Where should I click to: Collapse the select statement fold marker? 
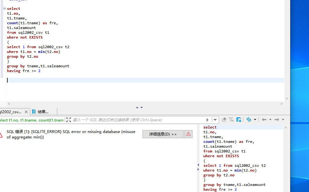pos(4,9)
